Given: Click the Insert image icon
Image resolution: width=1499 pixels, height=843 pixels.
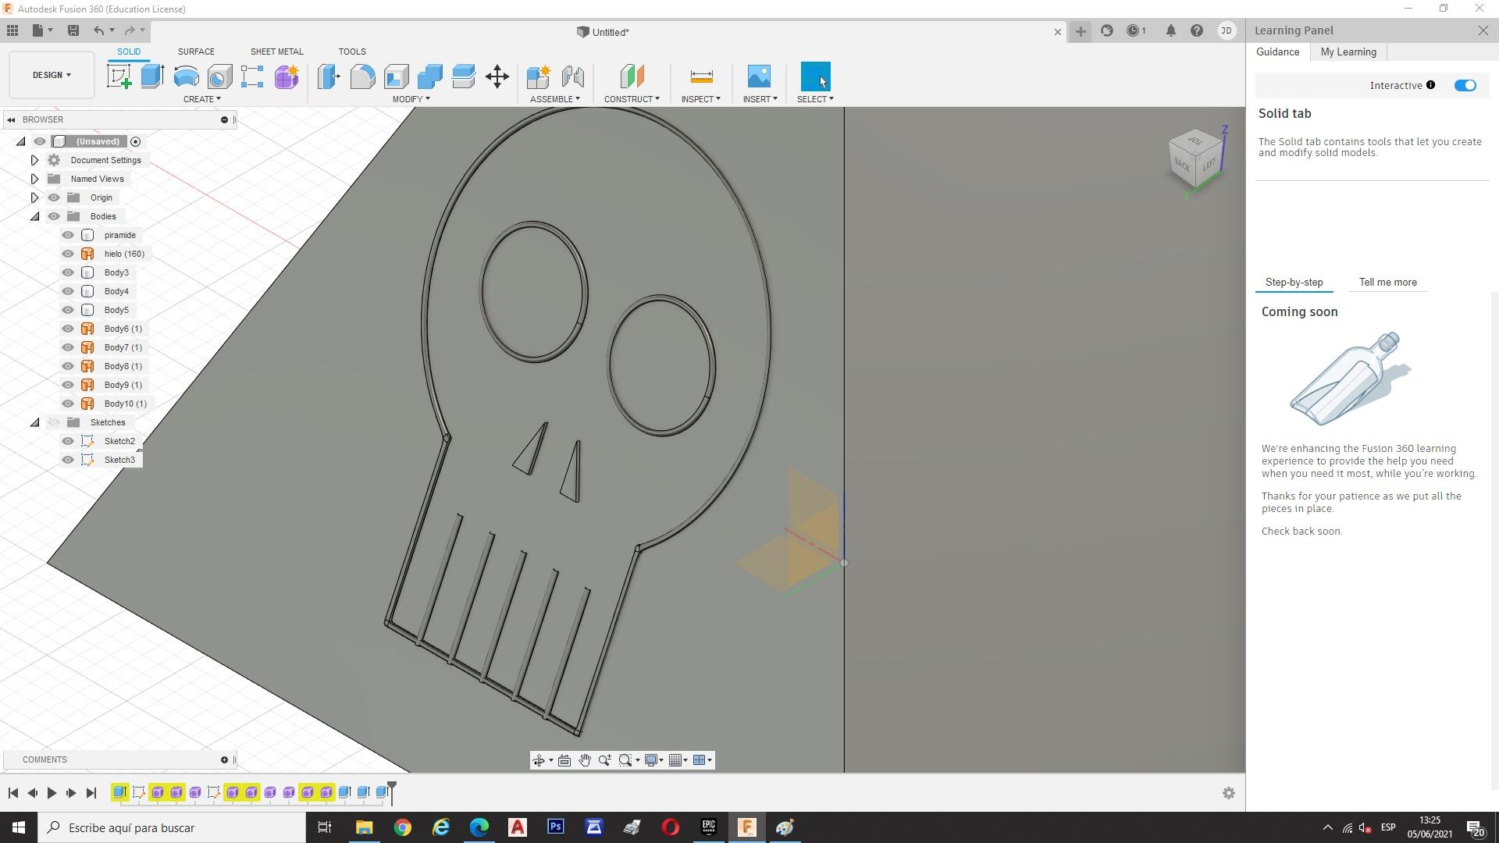Looking at the screenshot, I should [x=758, y=76].
